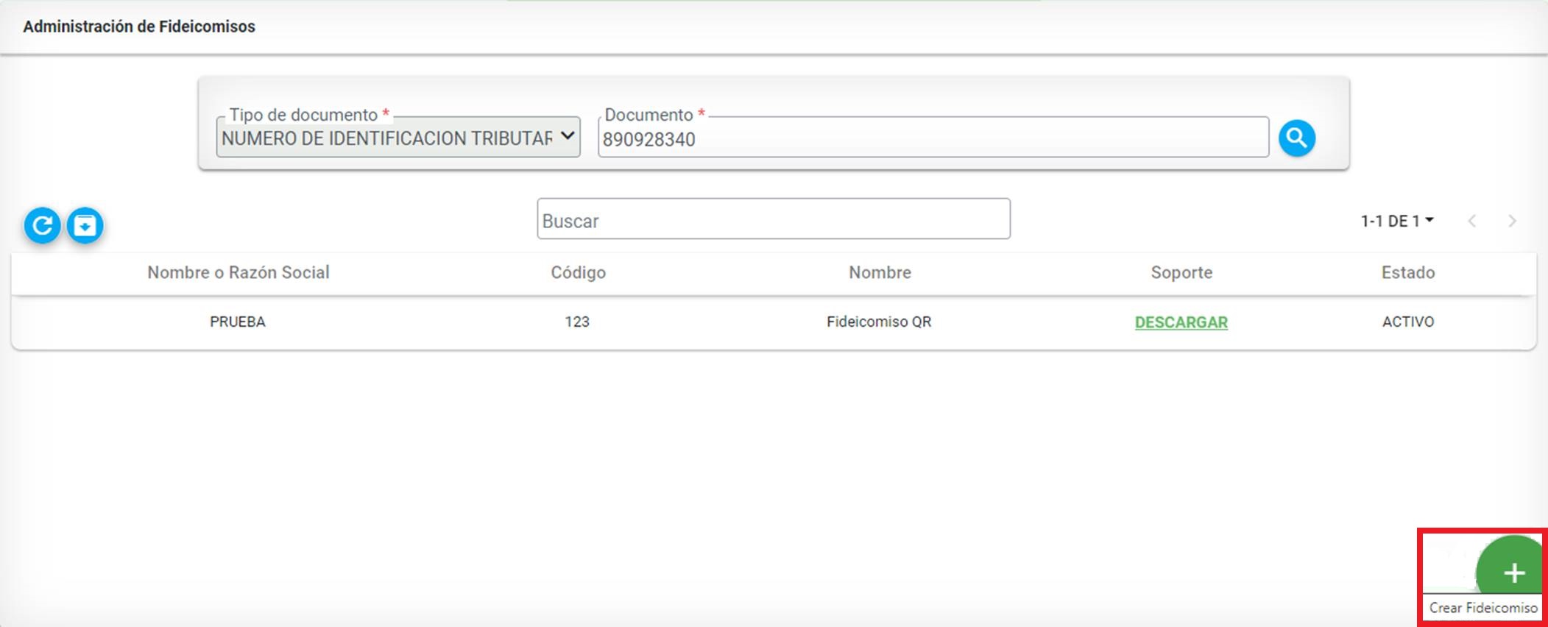
Task: Open the Tipo de documento dropdown
Action: 397,138
